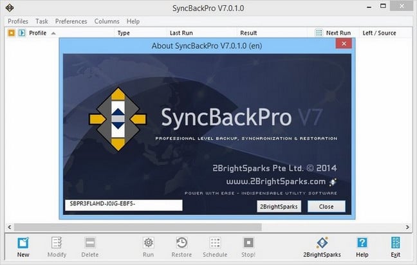
Task: Click the Delete profile toolbar icon
Action: [90, 242]
